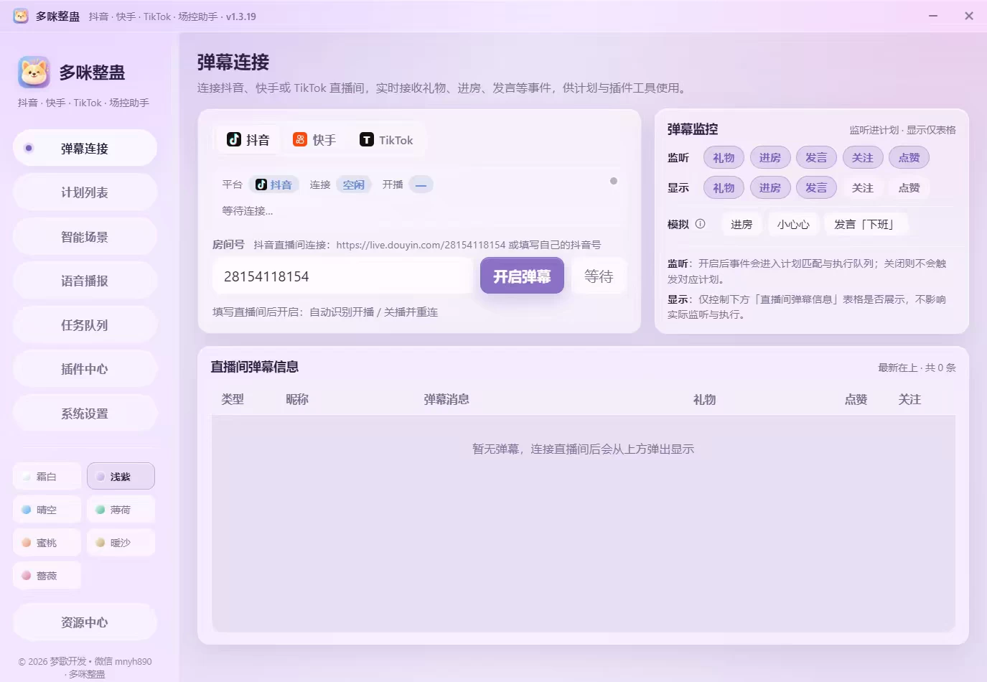Click the Douyin icon in platform tabs
Screen dimensions: 987x682
pyautogui.click(x=234, y=139)
